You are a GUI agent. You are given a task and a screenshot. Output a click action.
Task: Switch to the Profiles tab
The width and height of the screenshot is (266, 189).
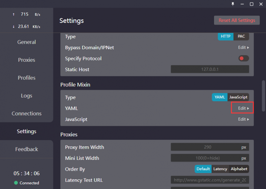click(27, 78)
